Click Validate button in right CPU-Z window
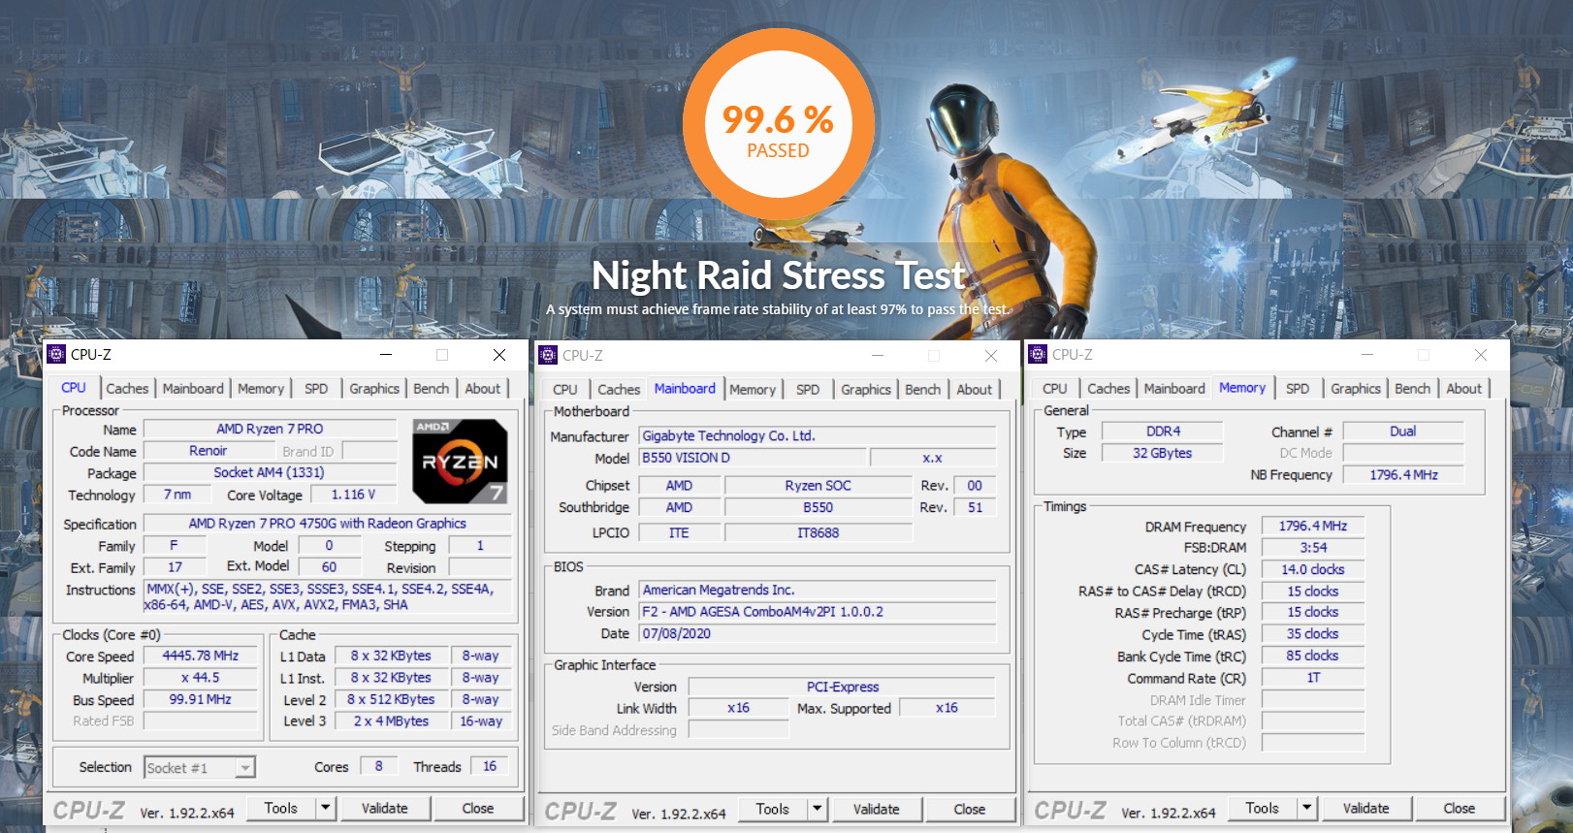This screenshot has width=1573, height=833. click(1366, 808)
